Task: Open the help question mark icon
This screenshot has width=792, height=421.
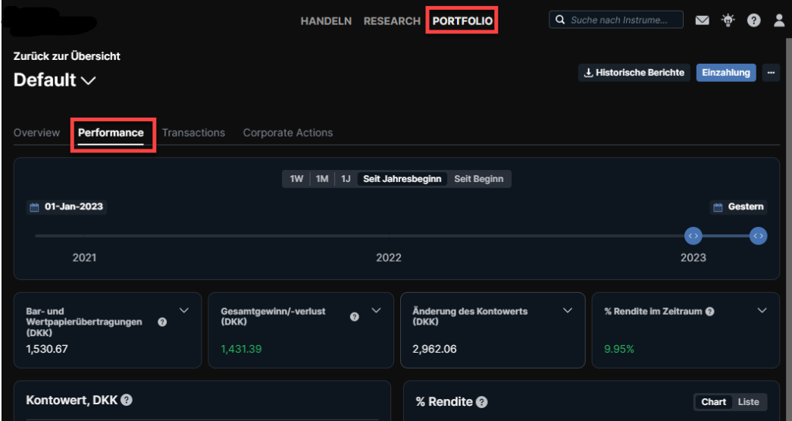Action: [x=753, y=20]
